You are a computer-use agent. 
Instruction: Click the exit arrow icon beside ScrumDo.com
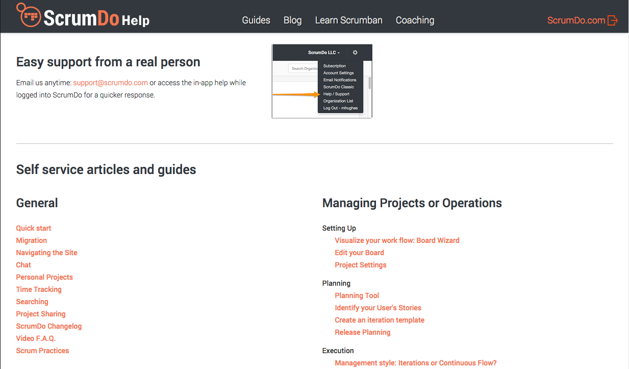click(x=613, y=20)
